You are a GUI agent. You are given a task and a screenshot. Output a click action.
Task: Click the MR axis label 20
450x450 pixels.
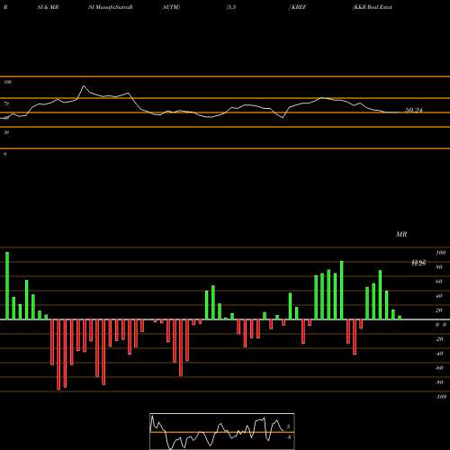pyautogui.click(x=439, y=310)
